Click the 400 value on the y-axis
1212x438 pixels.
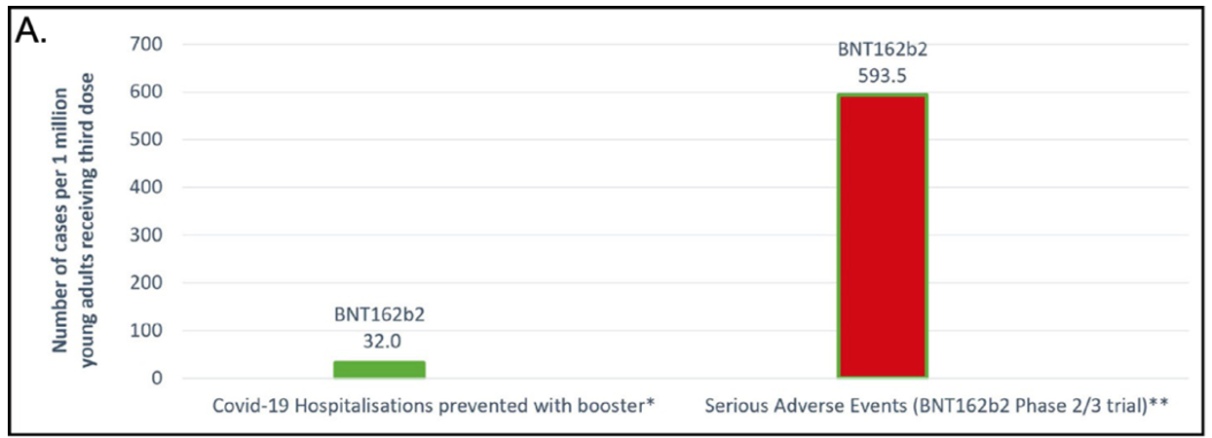click(x=144, y=188)
